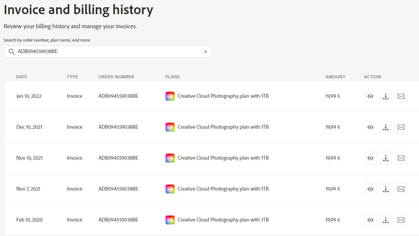The width and height of the screenshot is (419, 236).
Task: Click the 19,99 € amount for Dec 10, 2021
Action: point(333,127)
